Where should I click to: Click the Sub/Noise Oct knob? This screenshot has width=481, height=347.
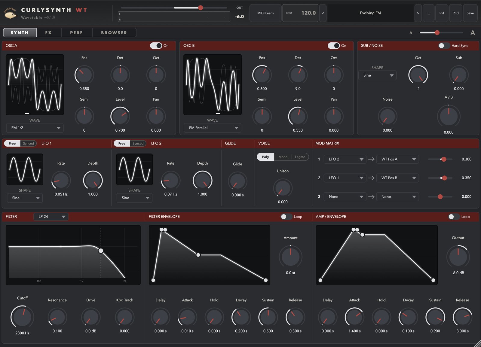click(418, 75)
